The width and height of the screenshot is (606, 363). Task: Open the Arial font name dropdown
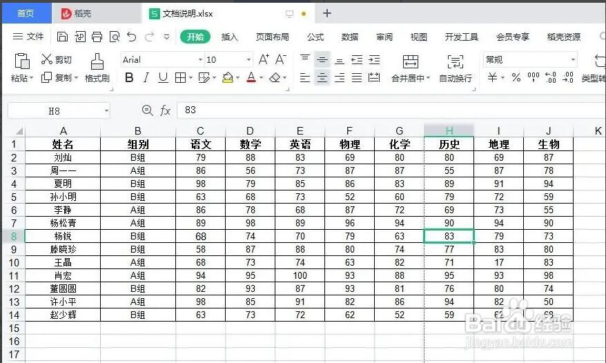click(200, 59)
